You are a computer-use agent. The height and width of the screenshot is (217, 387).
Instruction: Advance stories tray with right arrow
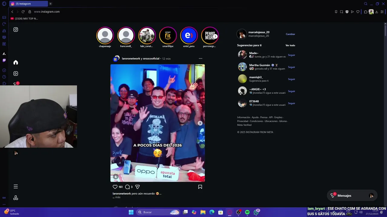pos(215,36)
